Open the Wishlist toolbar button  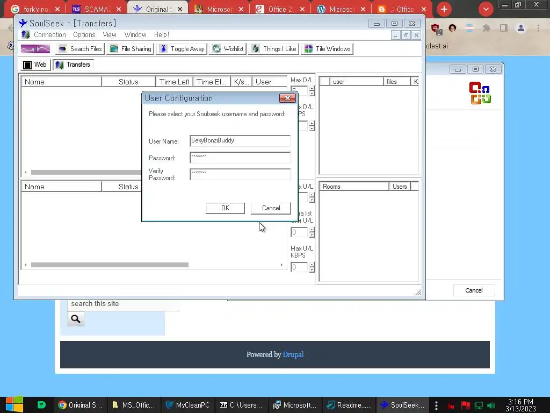pos(228,49)
